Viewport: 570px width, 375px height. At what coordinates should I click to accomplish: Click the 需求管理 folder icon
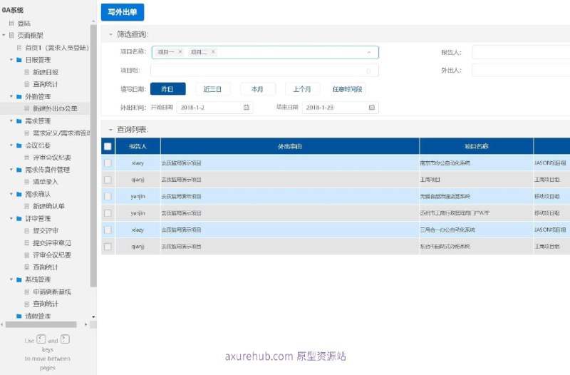[x=19, y=121]
